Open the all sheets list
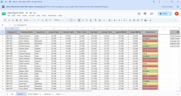 pyautogui.click(x=12, y=94)
